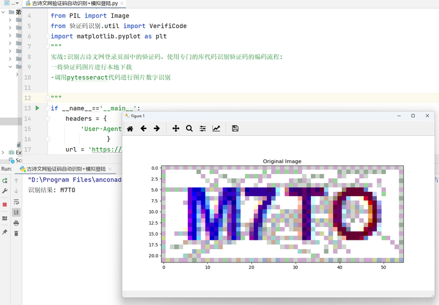This screenshot has height=305, width=439.
Task: Click the 'Original Image' plot title
Action: click(282, 161)
